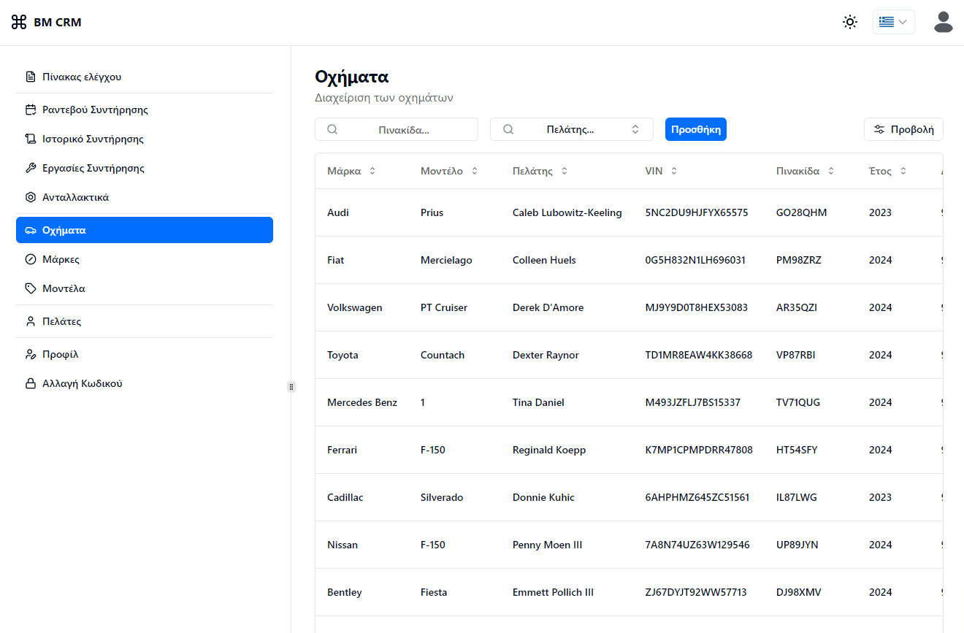
Task: Sort by Πελάτης column header arrows
Action: [x=565, y=171]
